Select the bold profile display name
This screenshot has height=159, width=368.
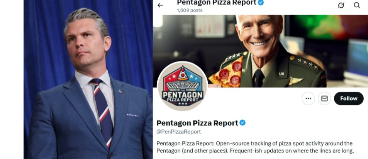[x=197, y=123]
